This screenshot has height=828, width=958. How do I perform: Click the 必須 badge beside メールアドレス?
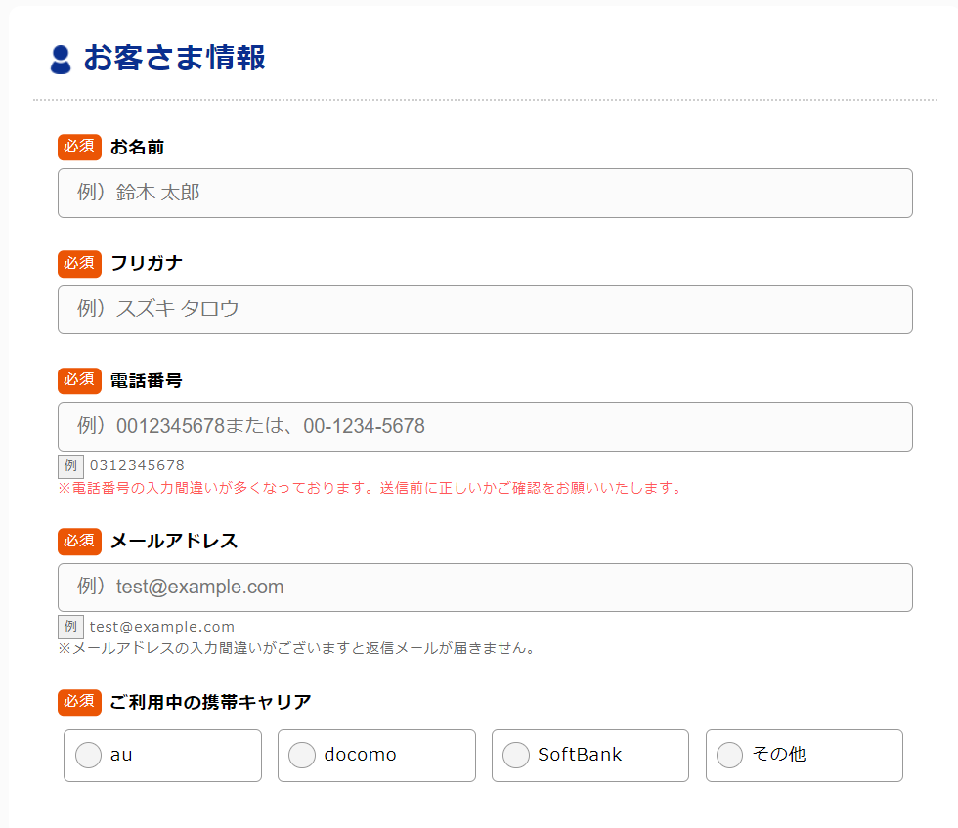click(79, 541)
